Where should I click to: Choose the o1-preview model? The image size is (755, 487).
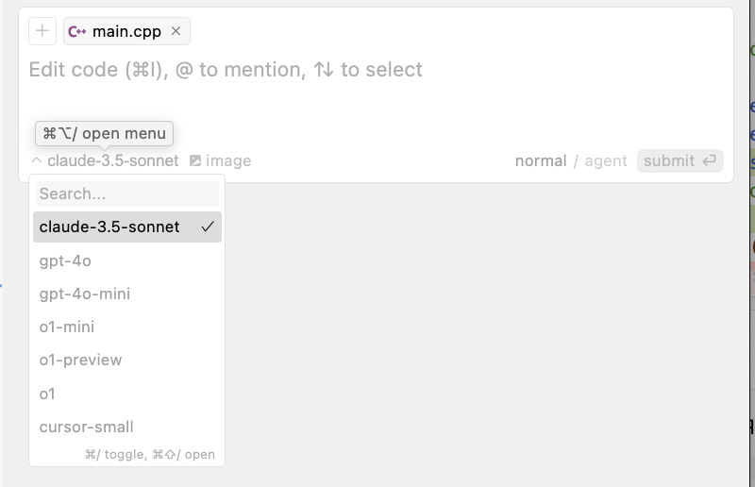click(81, 360)
